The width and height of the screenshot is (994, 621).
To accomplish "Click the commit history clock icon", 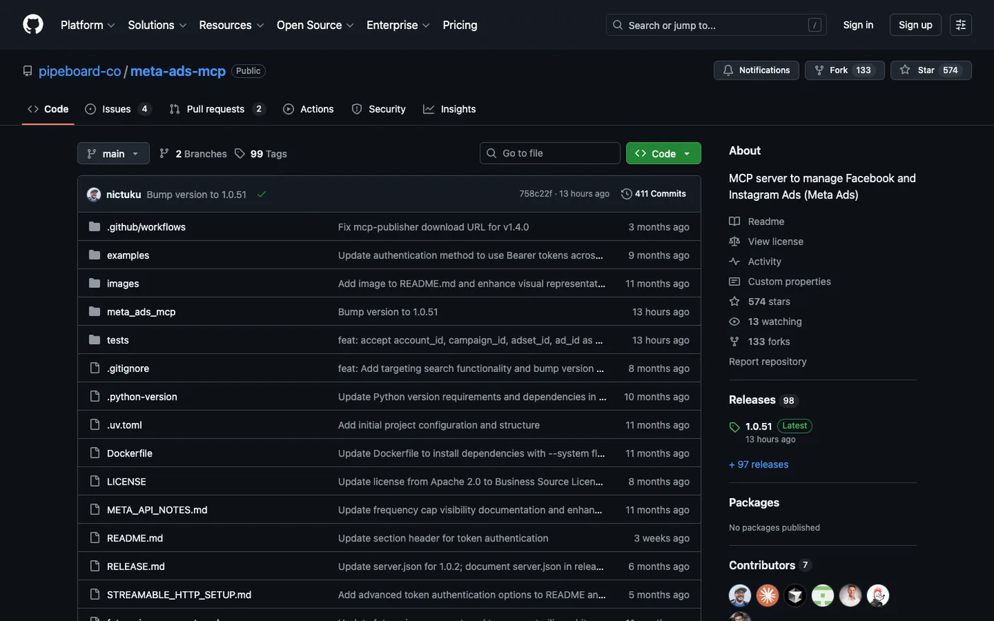I will point(626,193).
